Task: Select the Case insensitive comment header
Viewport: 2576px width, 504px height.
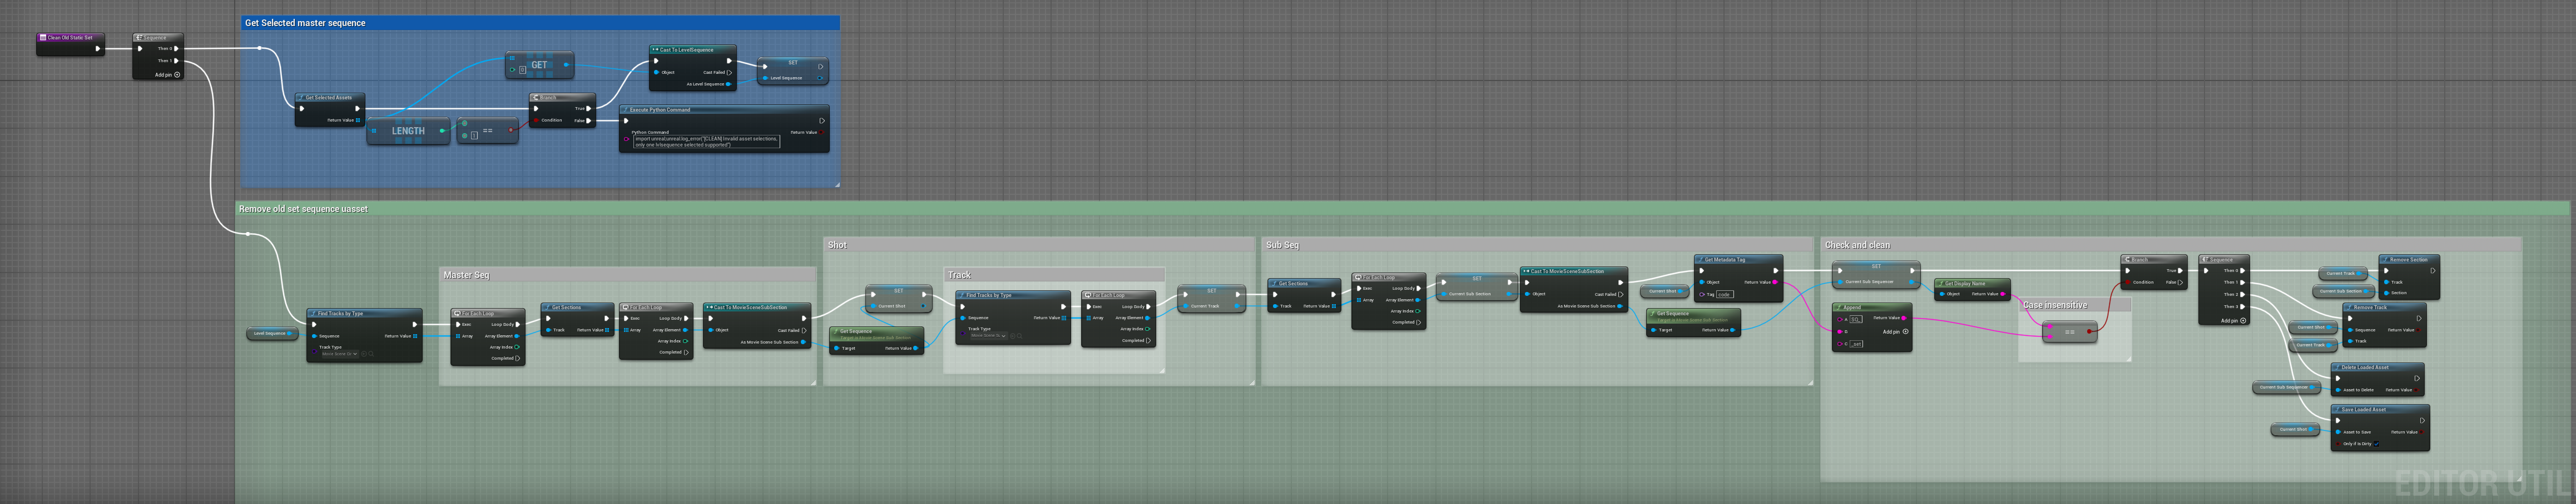Action: point(2074,305)
